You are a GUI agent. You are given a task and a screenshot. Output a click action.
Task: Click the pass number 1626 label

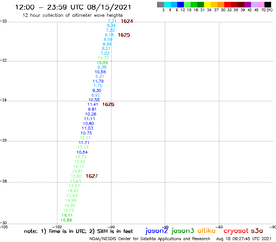point(108,104)
